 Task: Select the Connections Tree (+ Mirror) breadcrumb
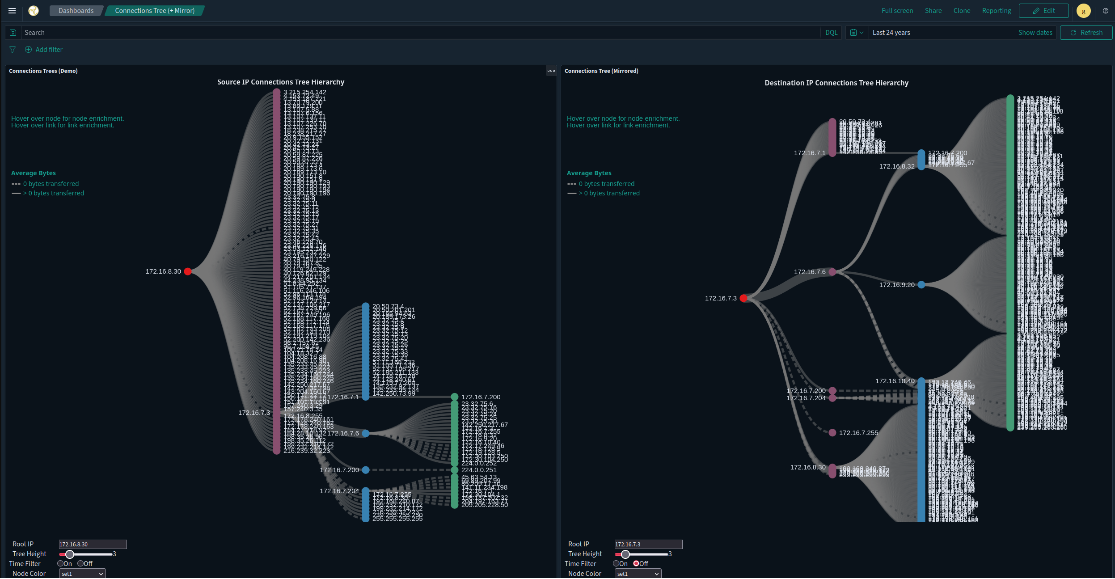pos(154,10)
